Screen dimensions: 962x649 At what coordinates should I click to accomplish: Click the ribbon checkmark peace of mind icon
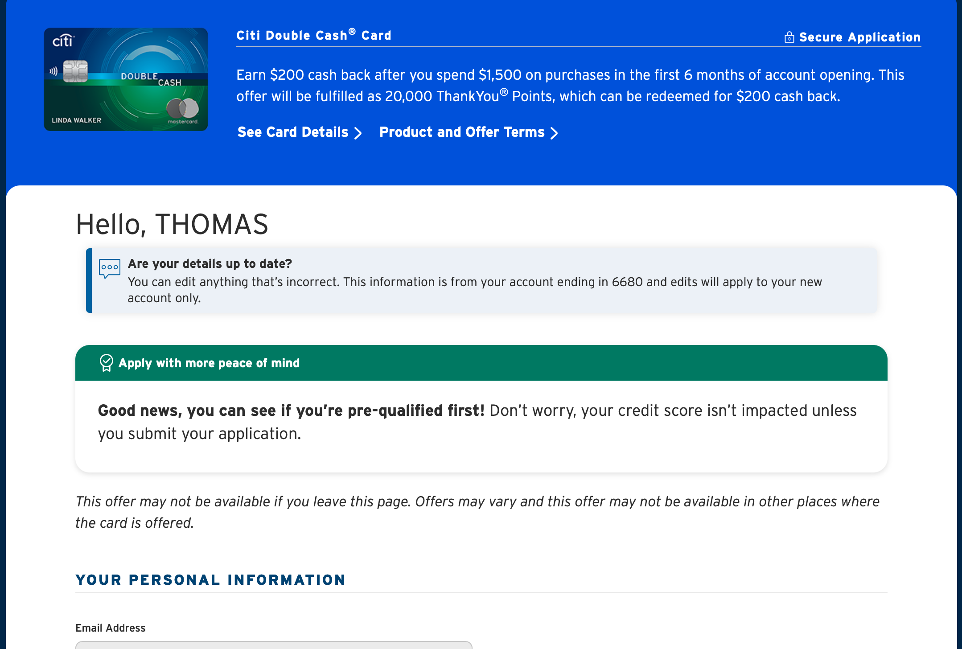(107, 363)
